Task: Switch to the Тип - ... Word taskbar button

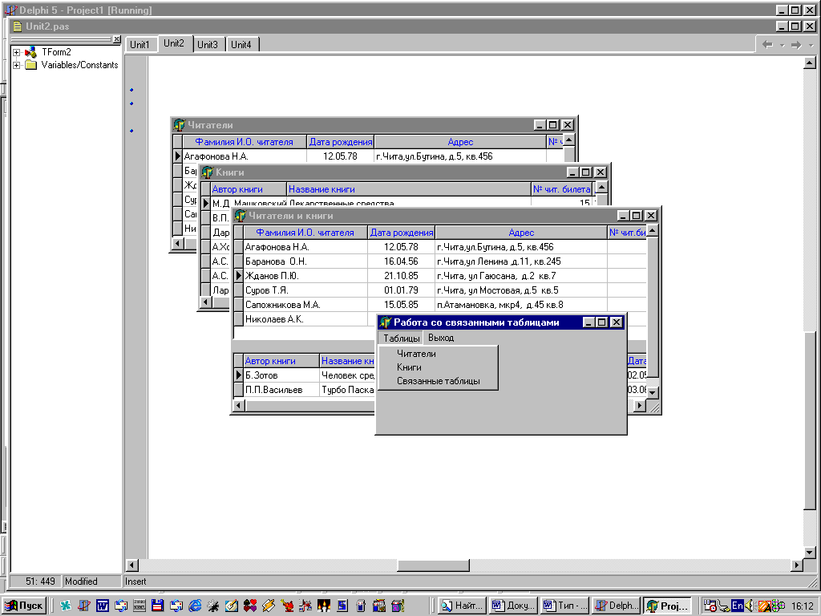Action: 564,606
